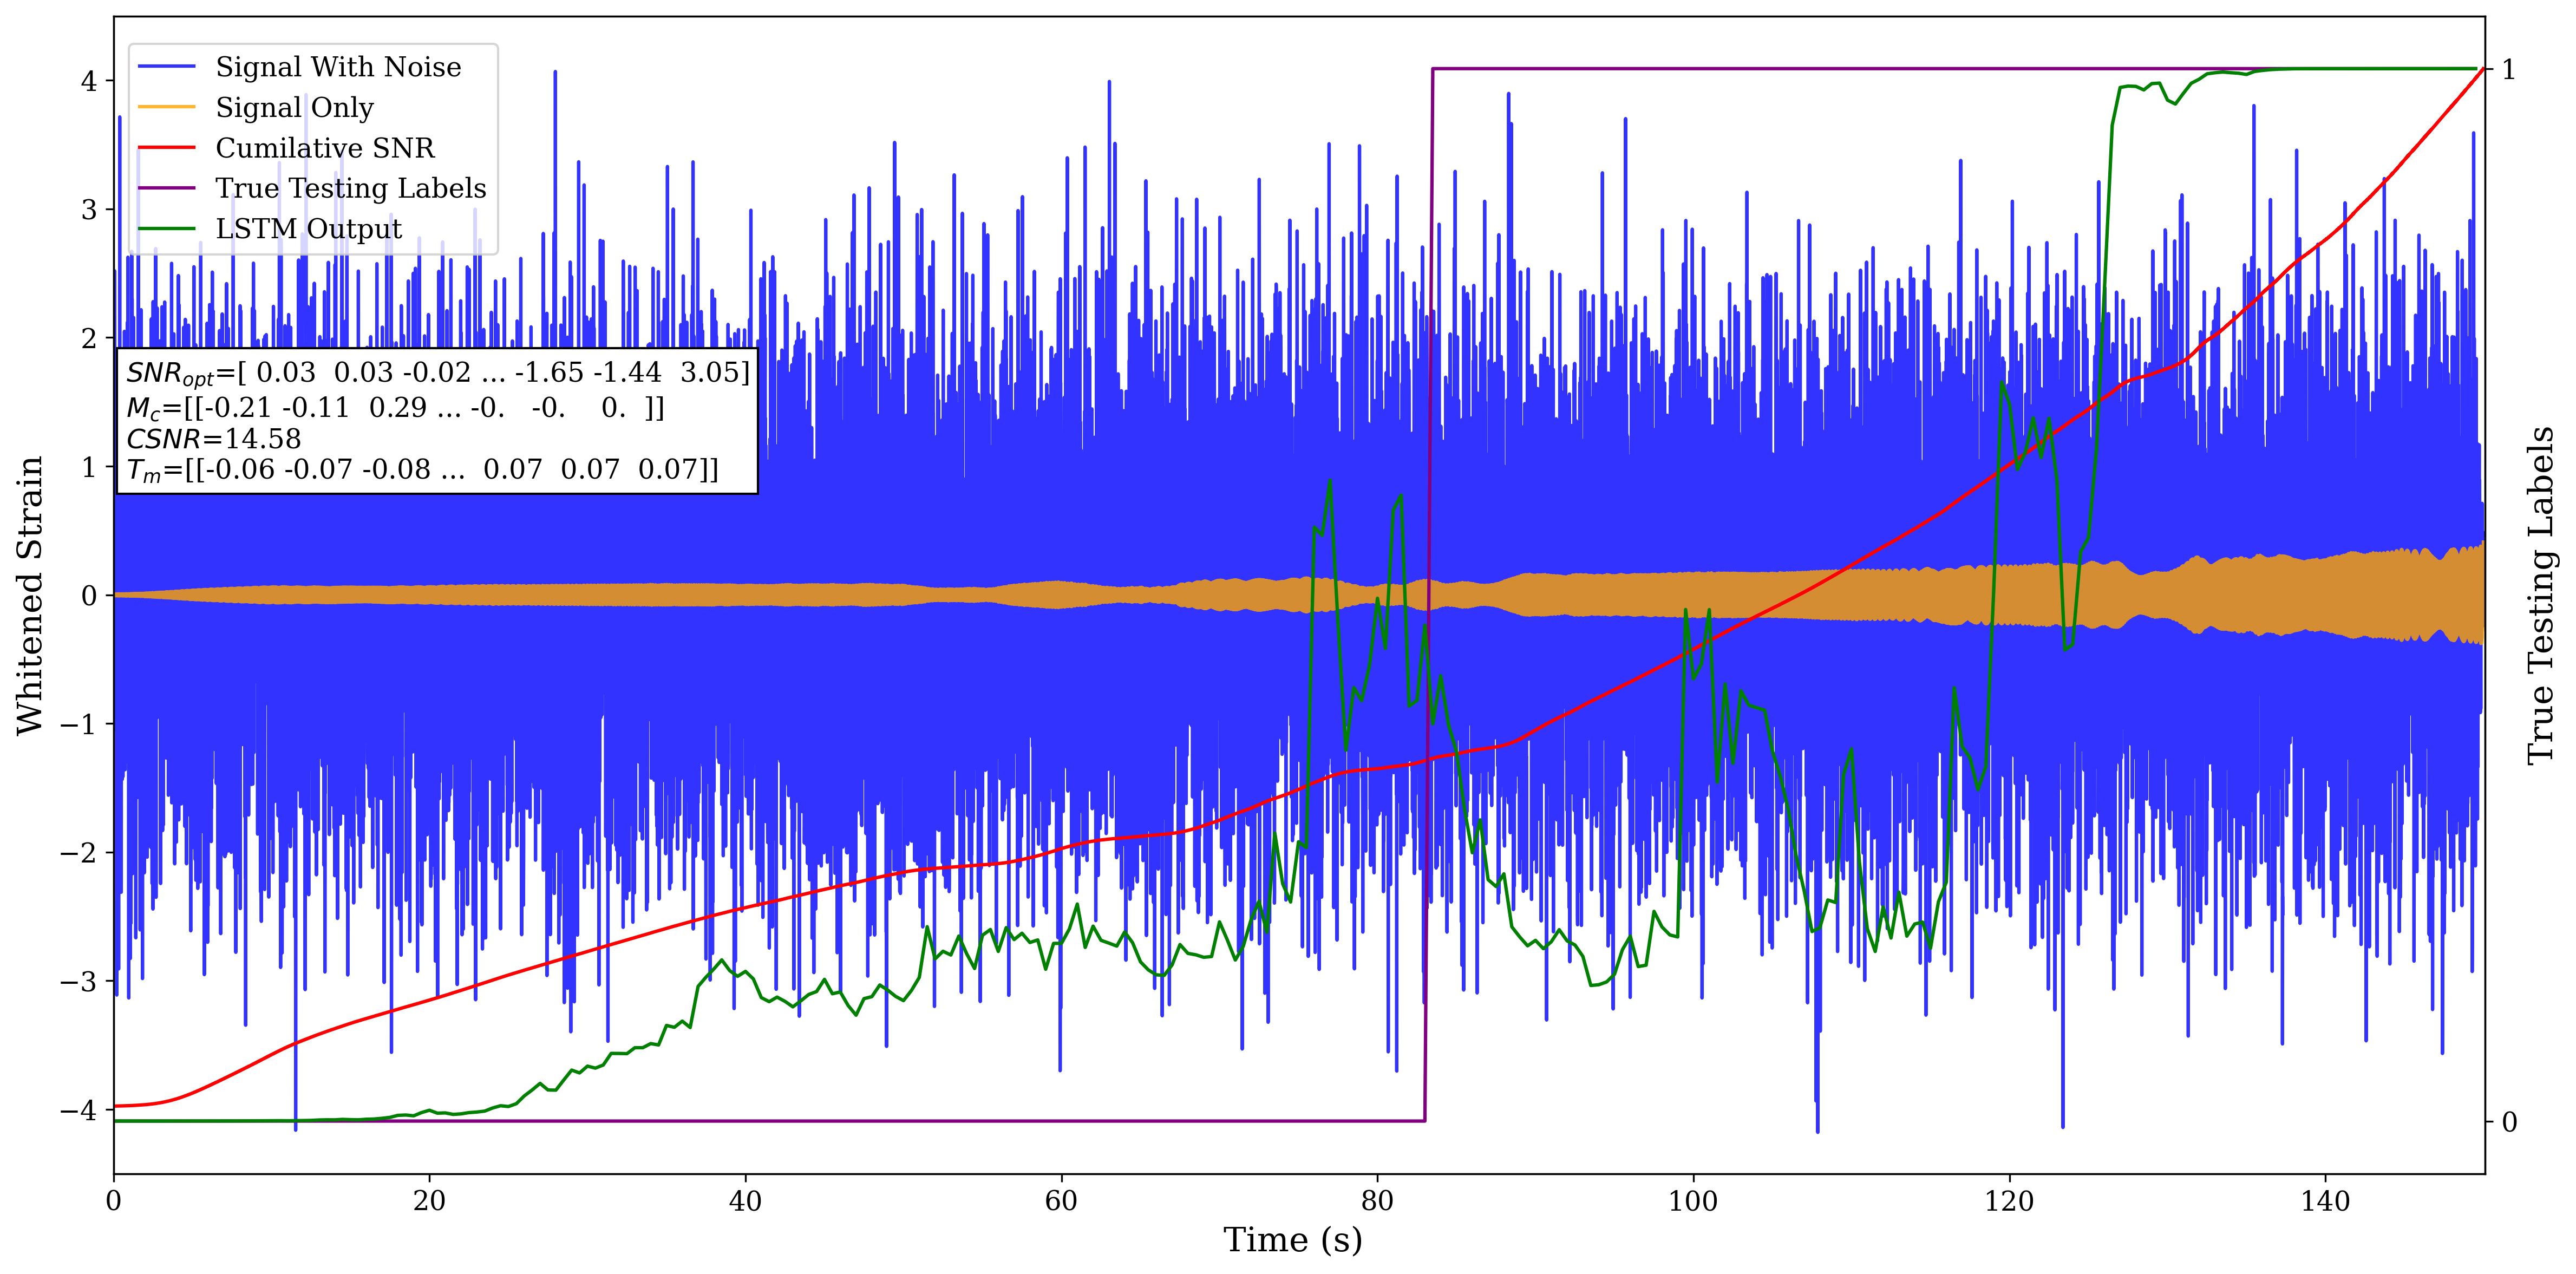This screenshot has width=2576, height=1274.
Task: Click the CSNR=14.58 text in the annotation box
Action: 213,439
